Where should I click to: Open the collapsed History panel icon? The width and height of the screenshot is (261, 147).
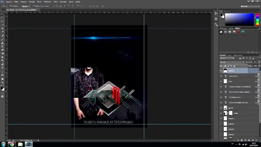click(216, 13)
